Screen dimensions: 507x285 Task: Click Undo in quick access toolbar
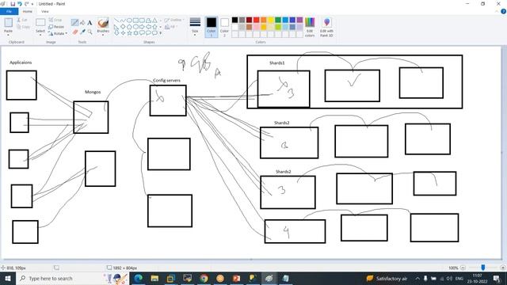tap(19, 4)
